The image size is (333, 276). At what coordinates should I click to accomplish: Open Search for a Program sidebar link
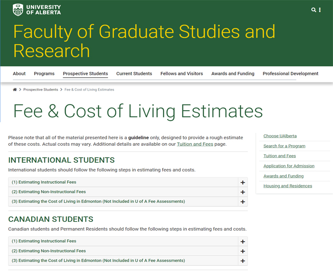[284, 146]
